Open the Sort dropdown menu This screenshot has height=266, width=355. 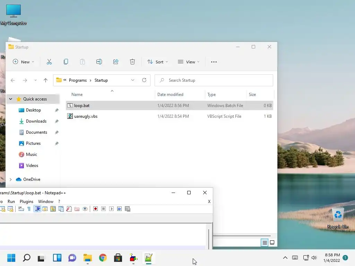(x=158, y=62)
